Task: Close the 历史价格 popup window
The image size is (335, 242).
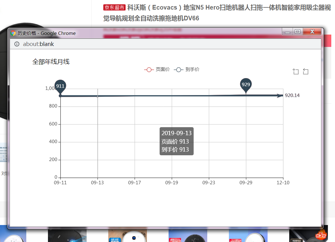Action: coord(312,31)
